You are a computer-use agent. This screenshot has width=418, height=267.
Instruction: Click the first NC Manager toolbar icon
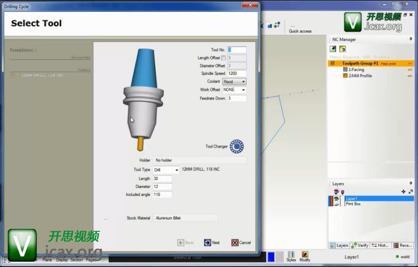(x=333, y=49)
